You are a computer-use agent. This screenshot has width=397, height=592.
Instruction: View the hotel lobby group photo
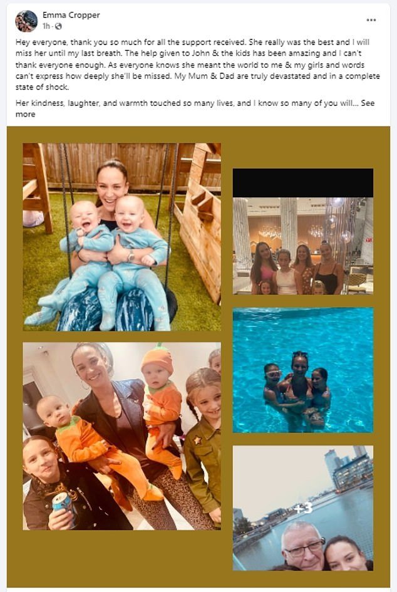[x=303, y=246]
